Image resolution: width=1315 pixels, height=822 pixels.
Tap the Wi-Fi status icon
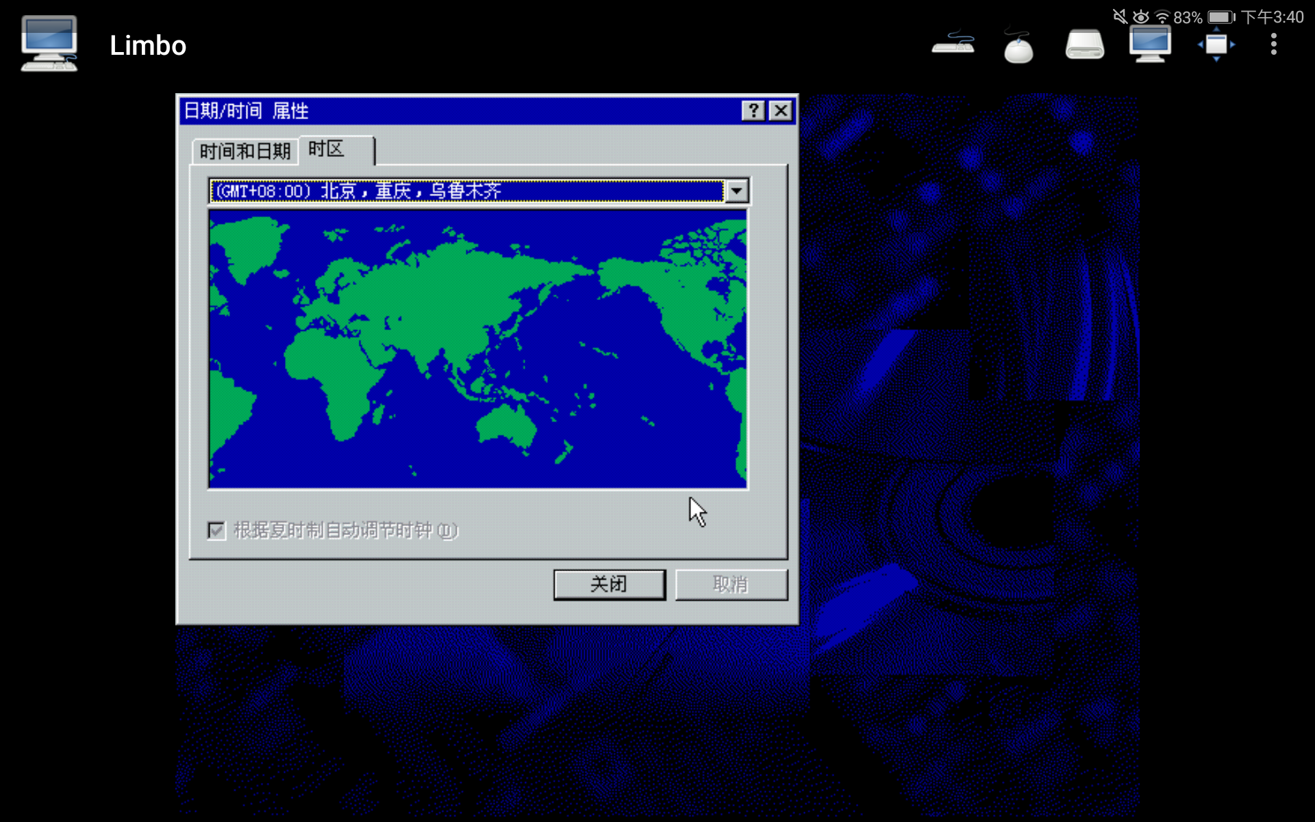(x=1162, y=16)
